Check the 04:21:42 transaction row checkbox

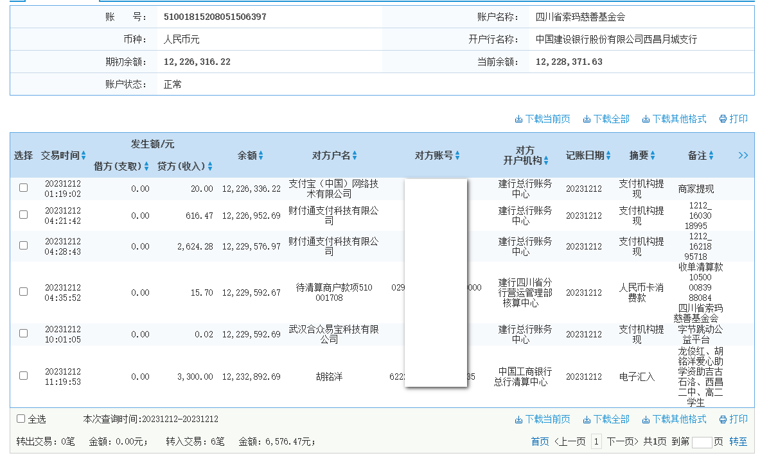[x=23, y=214]
